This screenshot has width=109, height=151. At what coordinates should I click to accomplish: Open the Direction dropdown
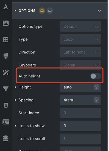(x=80, y=52)
